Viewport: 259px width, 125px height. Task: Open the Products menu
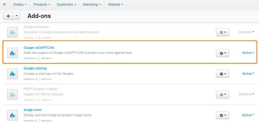pyautogui.click(x=41, y=5)
